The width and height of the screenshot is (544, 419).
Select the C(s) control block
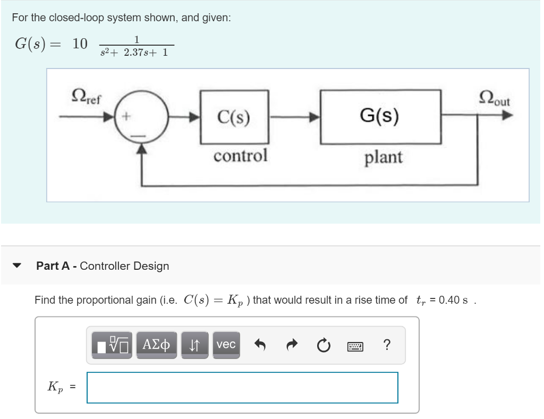click(234, 116)
